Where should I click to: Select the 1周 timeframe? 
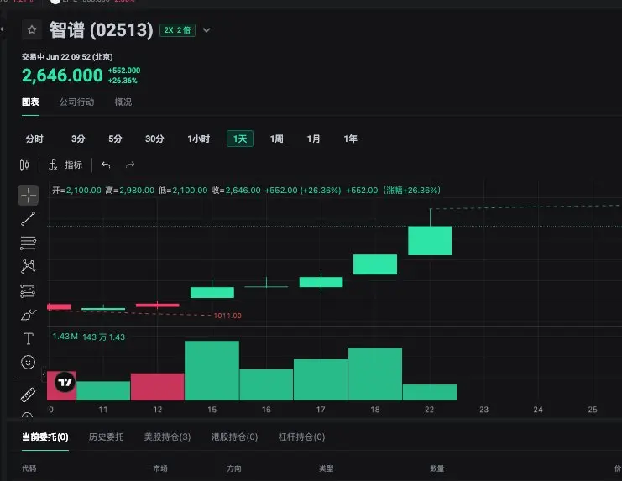(x=276, y=139)
